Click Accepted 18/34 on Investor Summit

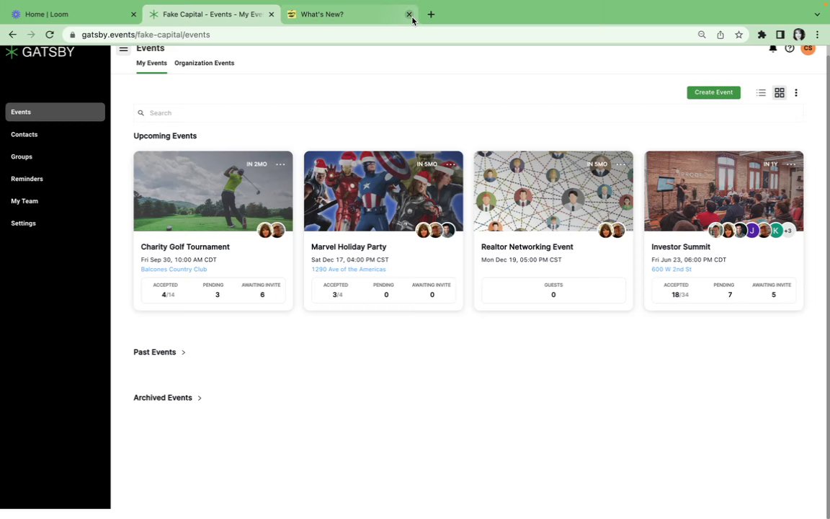[679, 295]
